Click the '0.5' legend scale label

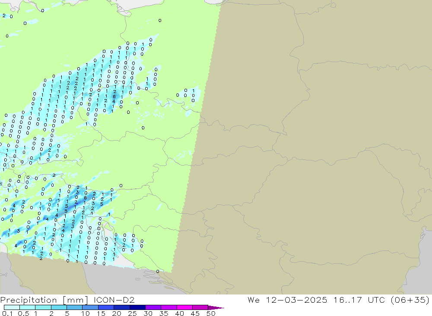tap(23, 313)
